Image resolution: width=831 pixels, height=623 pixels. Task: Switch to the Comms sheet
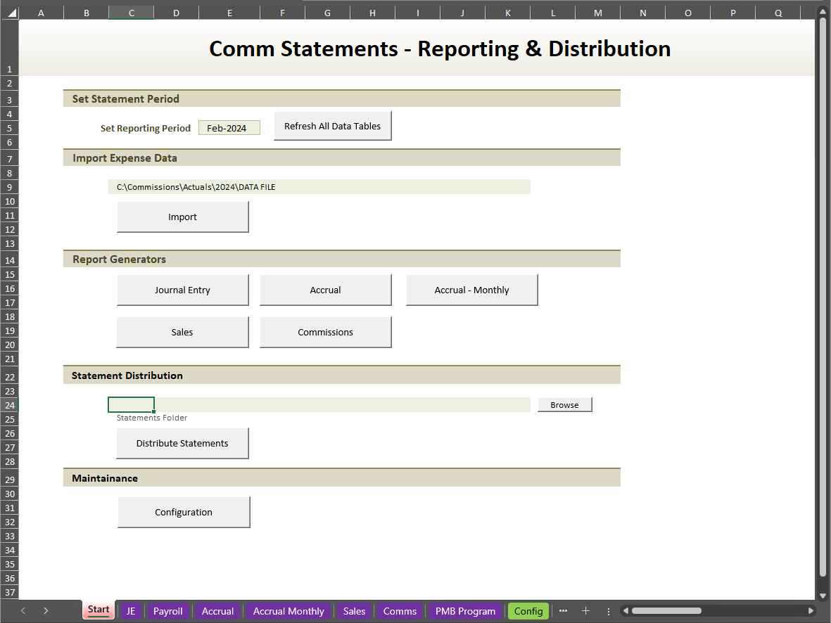399,611
